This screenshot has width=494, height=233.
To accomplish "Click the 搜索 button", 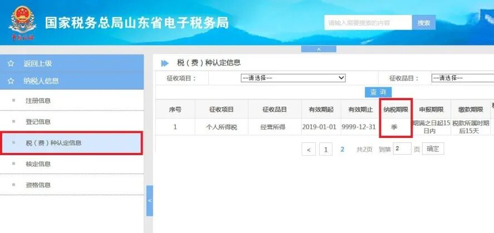I will 424,23.
